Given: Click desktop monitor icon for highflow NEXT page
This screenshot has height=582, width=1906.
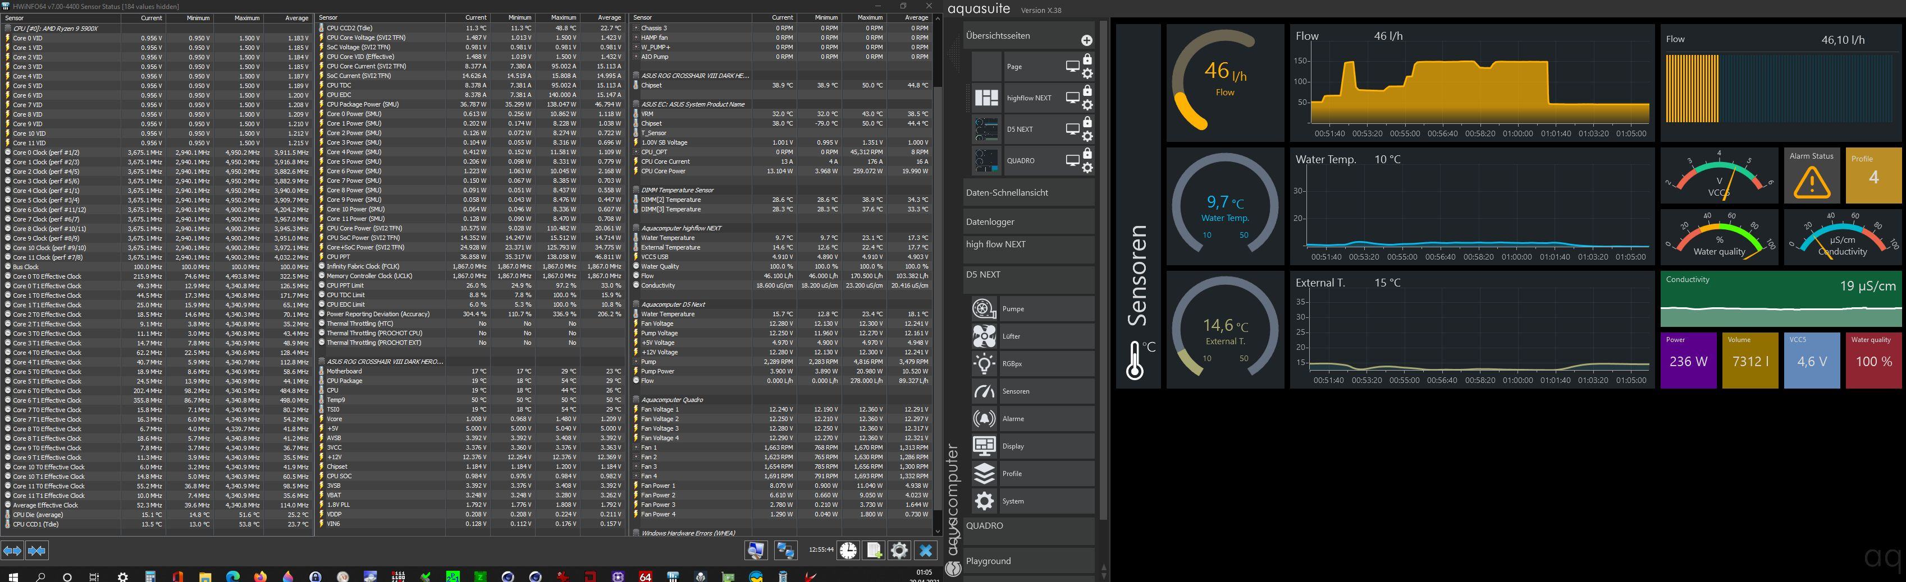Looking at the screenshot, I should click(x=1072, y=98).
